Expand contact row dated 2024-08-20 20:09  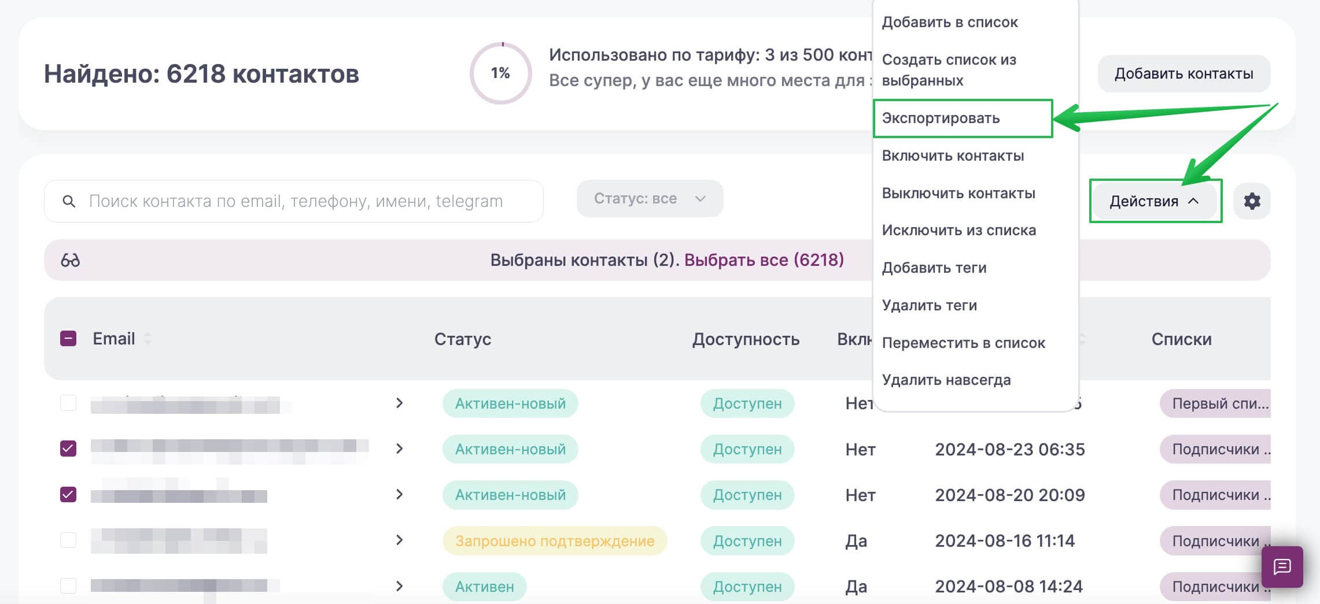[399, 494]
